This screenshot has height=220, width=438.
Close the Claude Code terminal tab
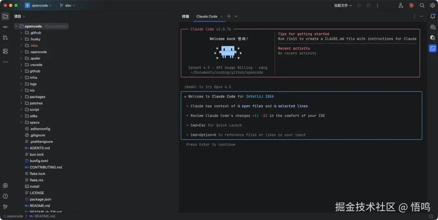221,17
